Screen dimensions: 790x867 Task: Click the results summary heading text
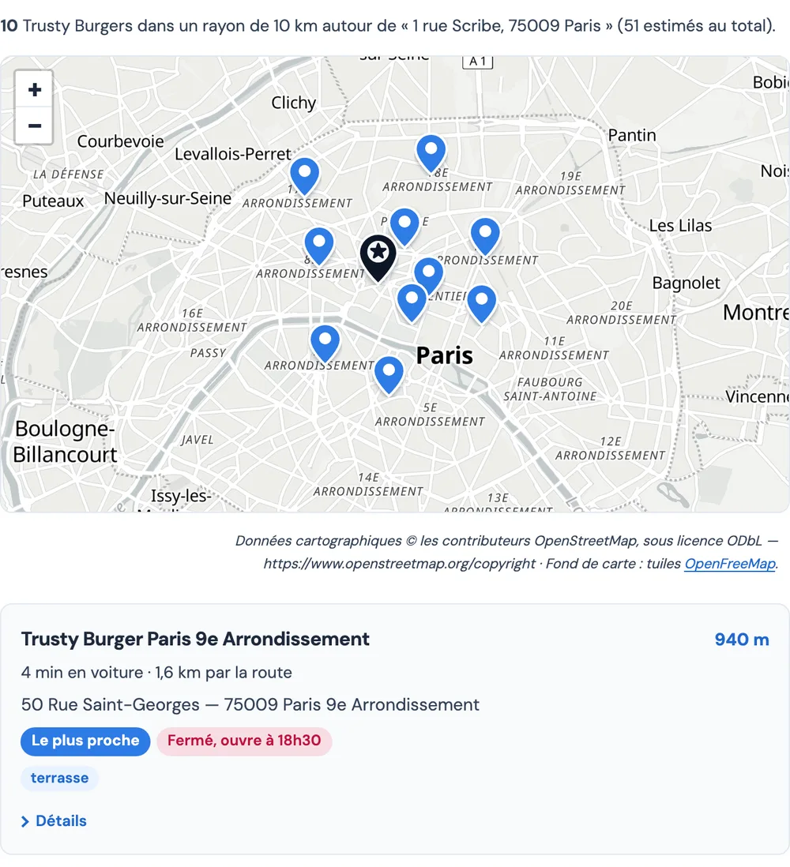click(389, 25)
